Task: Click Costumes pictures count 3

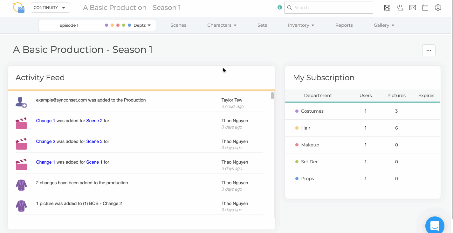Action: pyautogui.click(x=396, y=111)
